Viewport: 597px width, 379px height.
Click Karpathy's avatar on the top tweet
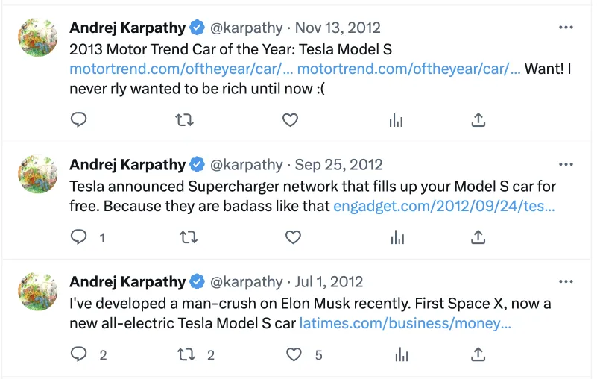click(38, 37)
